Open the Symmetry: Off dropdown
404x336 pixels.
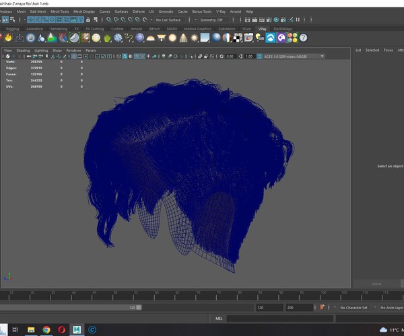(214, 19)
